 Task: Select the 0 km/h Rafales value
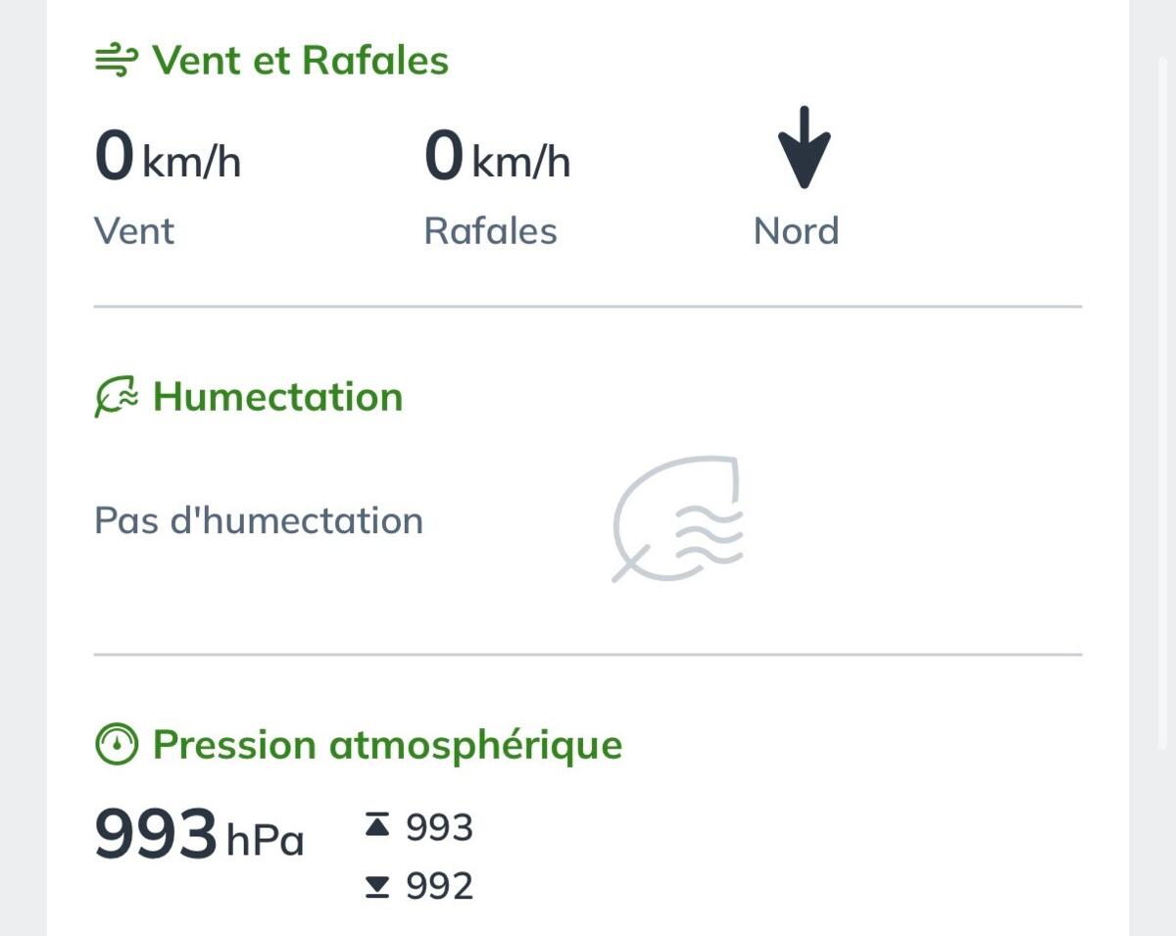(497, 158)
